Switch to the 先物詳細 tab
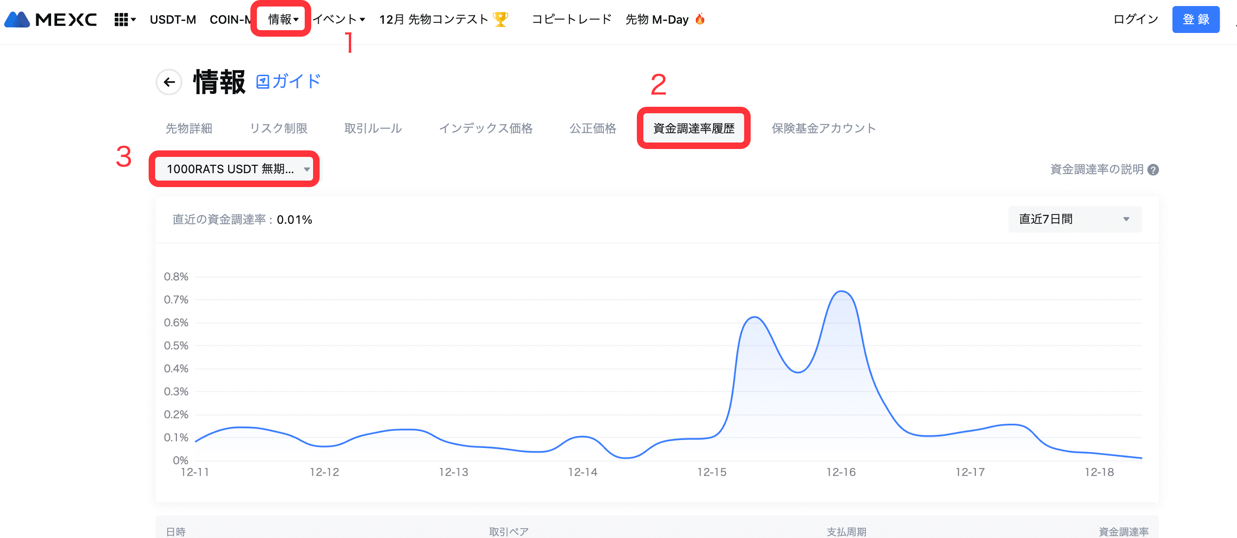1237x538 pixels. [x=189, y=128]
